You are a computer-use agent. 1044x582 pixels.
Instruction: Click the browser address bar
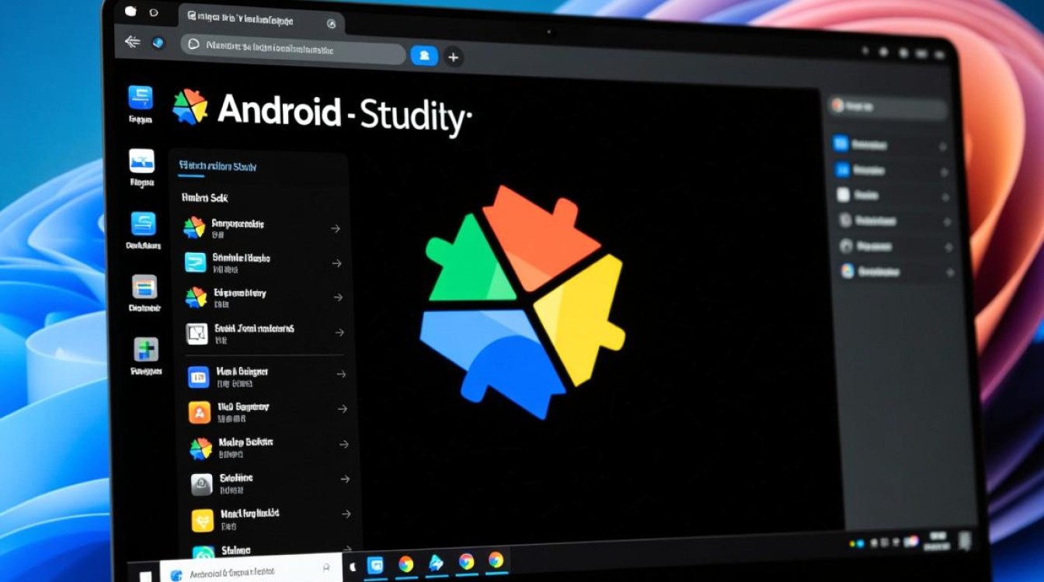295,48
